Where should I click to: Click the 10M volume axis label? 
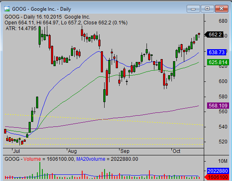(223, 161)
